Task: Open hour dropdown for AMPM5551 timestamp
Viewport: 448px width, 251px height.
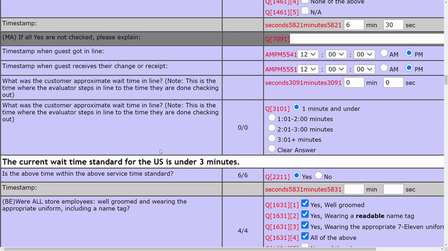Action: point(308,69)
